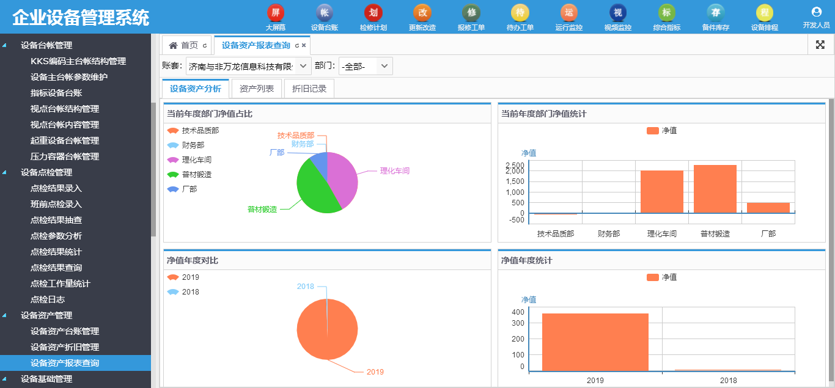Toggle 理化车间 legend in department pie chart
Image resolution: width=835 pixels, height=388 pixels.
point(189,160)
